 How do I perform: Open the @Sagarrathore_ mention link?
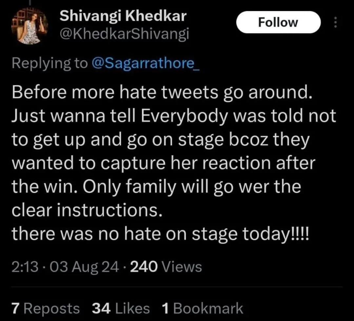(146, 63)
